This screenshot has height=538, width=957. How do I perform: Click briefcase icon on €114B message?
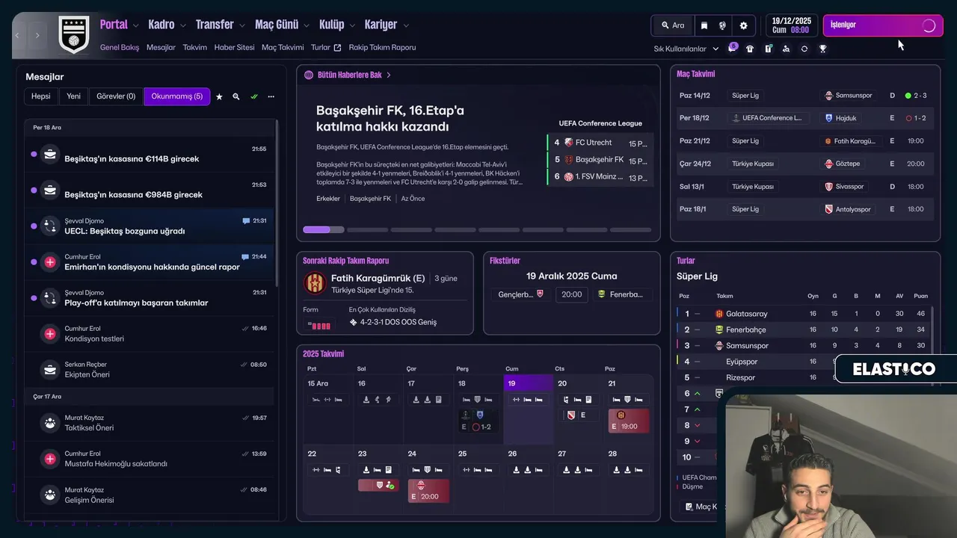click(50, 155)
